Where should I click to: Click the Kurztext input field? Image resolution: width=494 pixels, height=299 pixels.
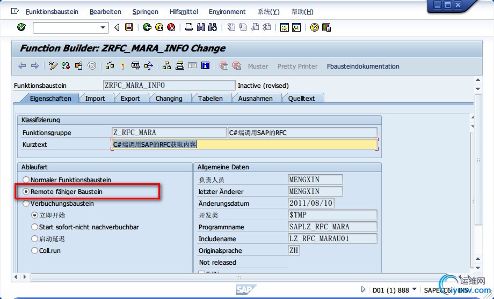pos(244,144)
